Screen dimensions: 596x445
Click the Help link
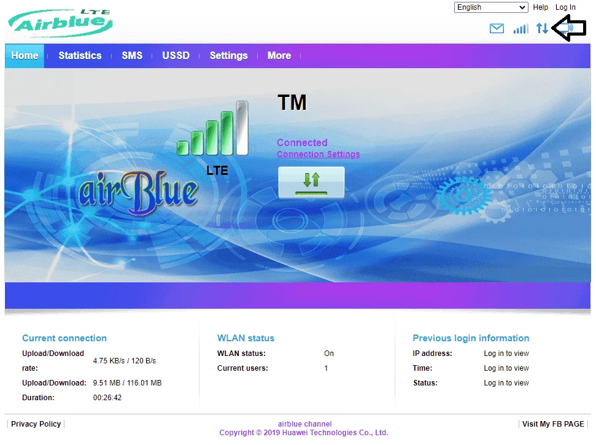coord(540,7)
